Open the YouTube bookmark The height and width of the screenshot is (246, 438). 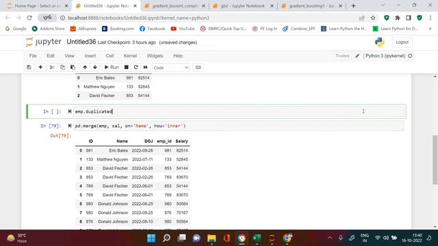[183, 29]
